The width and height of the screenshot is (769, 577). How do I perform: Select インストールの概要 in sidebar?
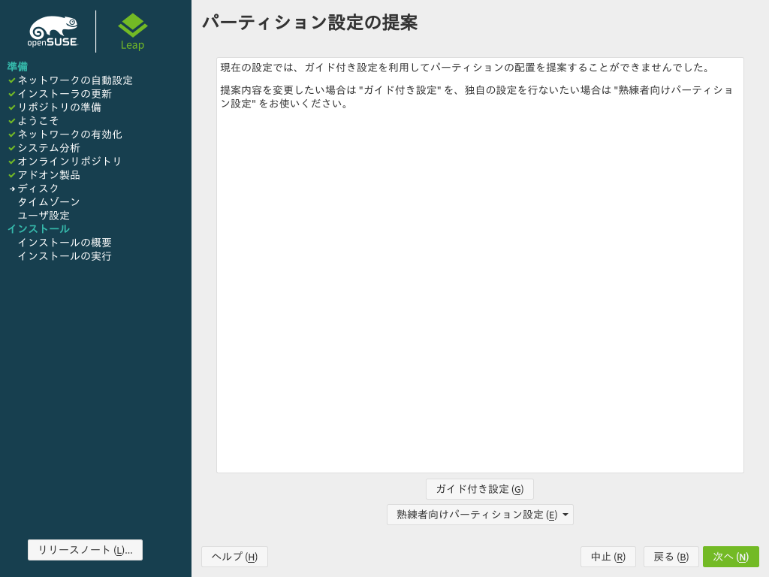[65, 243]
